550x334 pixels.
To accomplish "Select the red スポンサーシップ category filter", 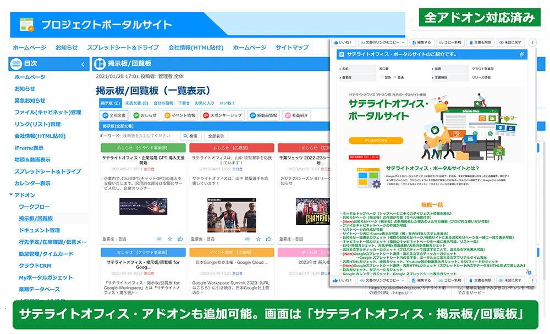I will (222, 115).
